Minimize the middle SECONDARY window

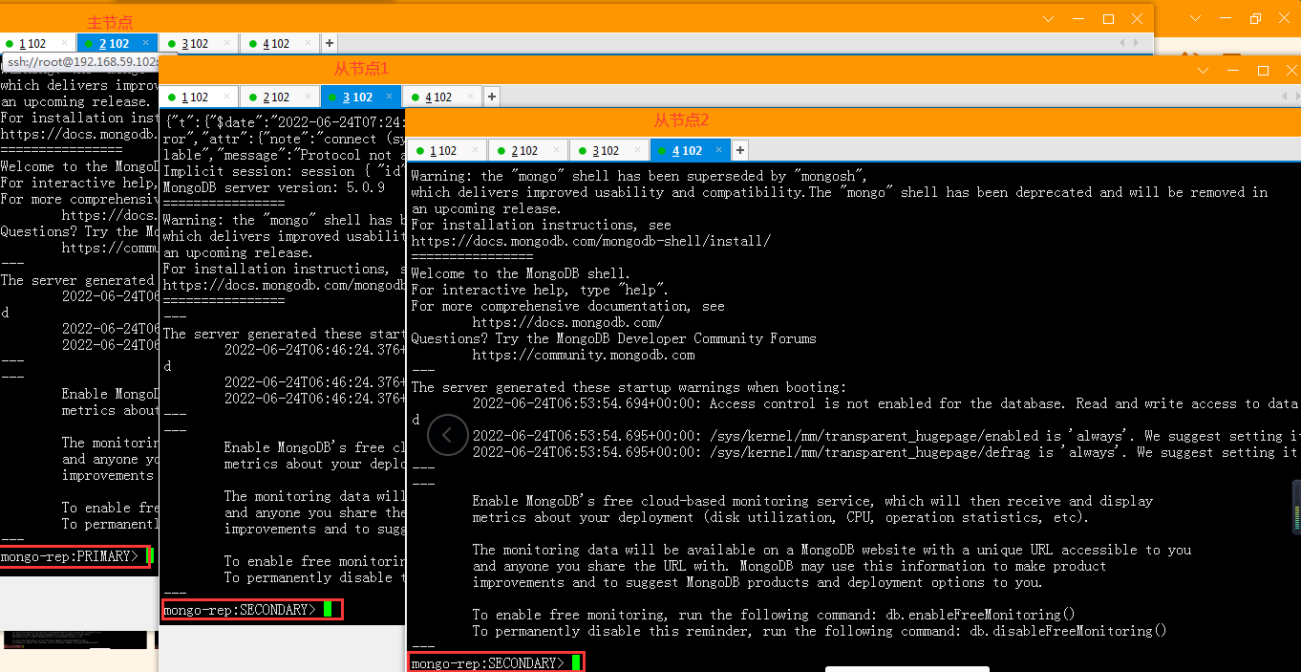coord(1233,71)
